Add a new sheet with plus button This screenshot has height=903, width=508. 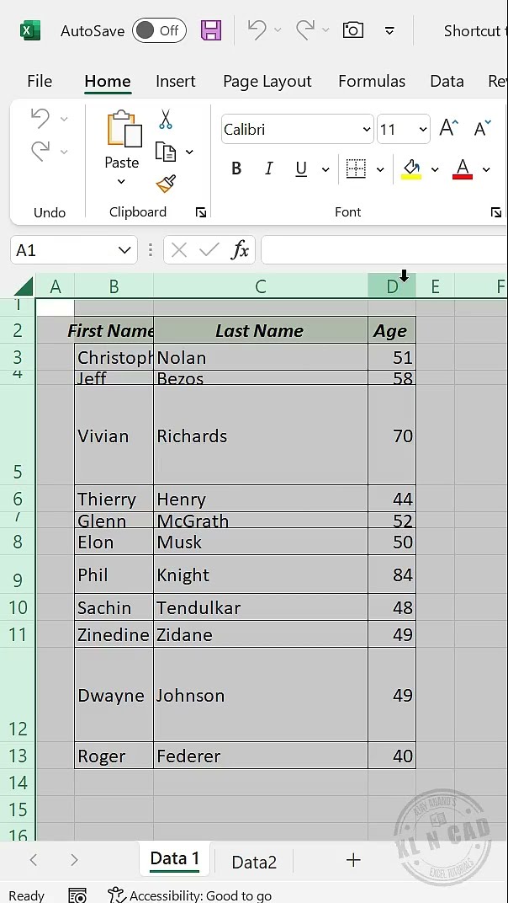coord(353,860)
